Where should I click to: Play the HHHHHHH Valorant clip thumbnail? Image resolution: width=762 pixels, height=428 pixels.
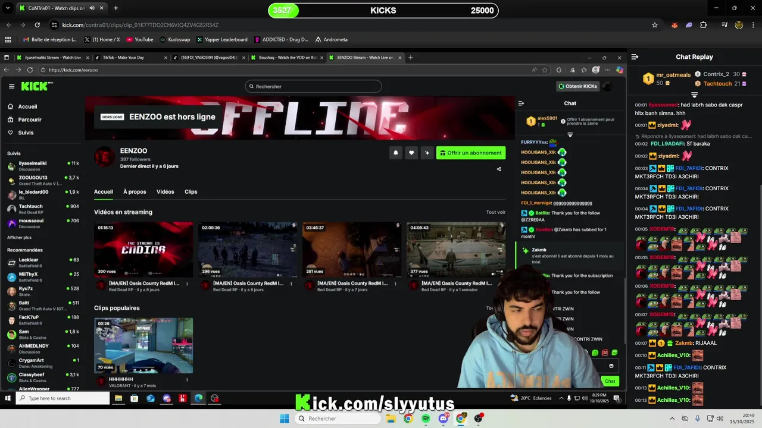pyautogui.click(x=143, y=345)
